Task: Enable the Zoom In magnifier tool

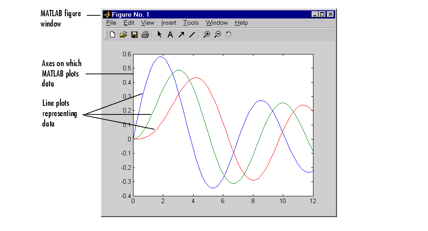Action: pyautogui.click(x=207, y=35)
